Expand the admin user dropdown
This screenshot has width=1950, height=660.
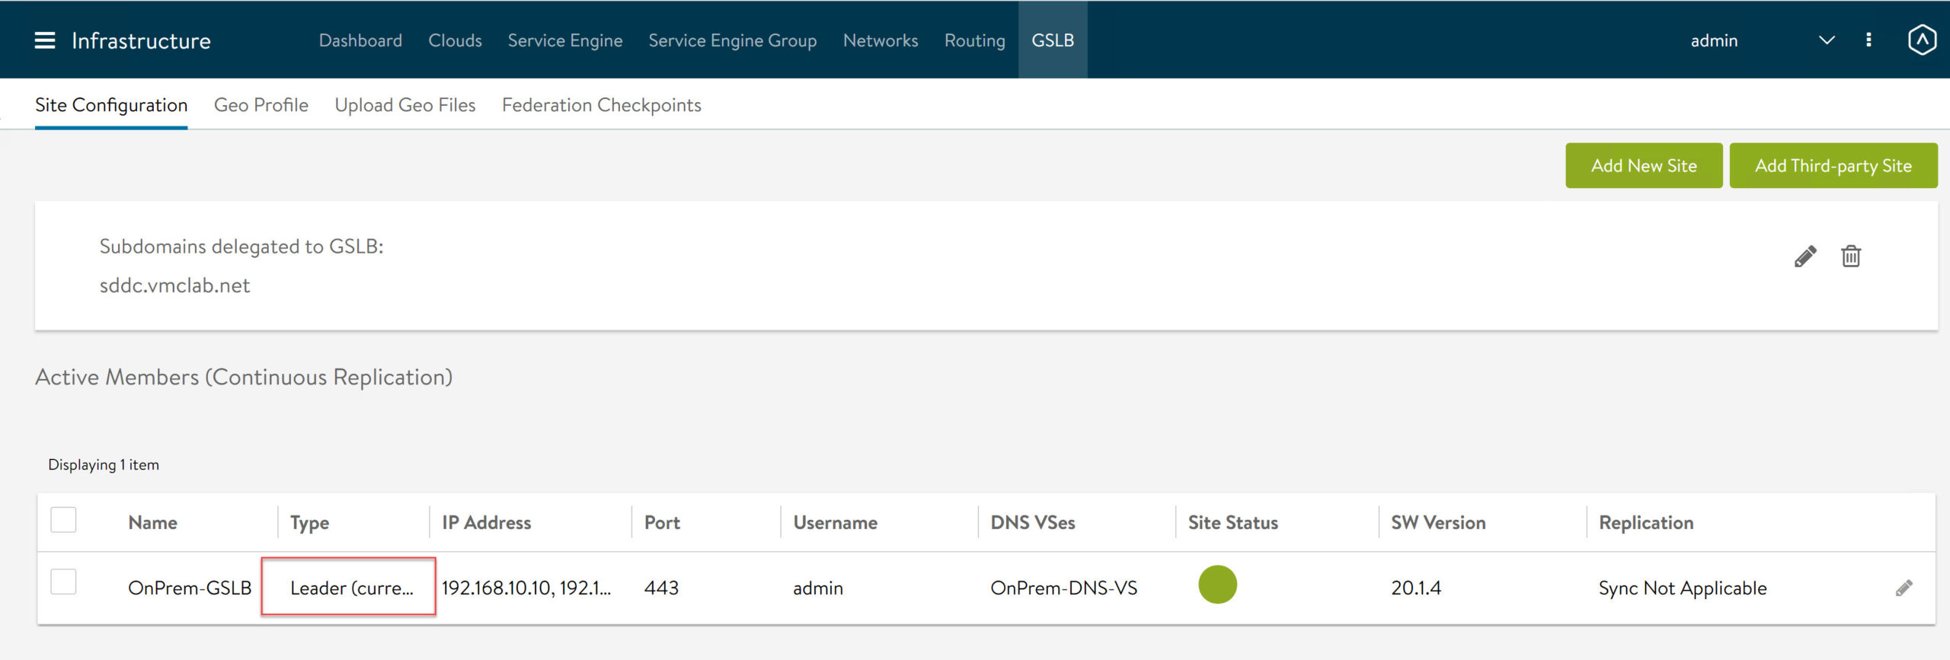point(1826,40)
